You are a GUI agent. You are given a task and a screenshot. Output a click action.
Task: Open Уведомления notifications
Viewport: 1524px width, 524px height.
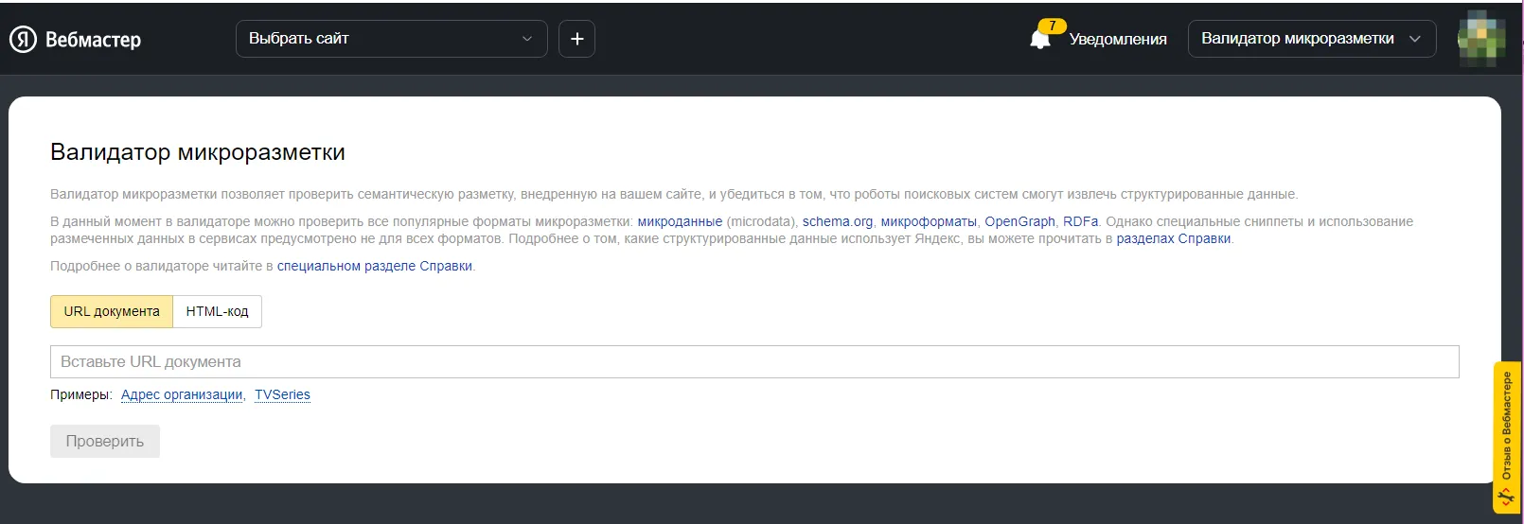pyautogui.click(x=1118, y=40)
